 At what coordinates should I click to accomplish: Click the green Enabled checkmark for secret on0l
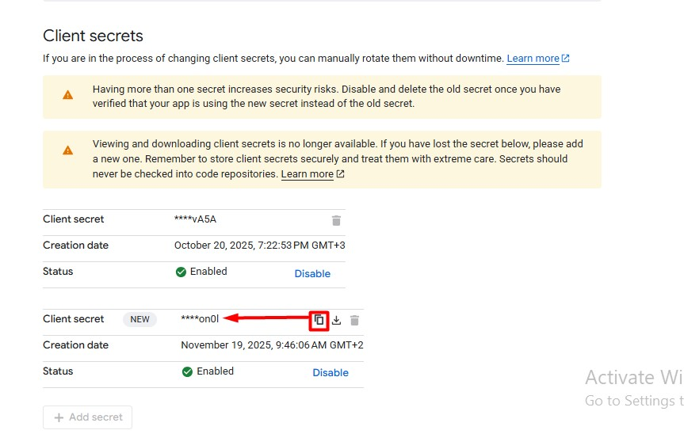[188, 371]
